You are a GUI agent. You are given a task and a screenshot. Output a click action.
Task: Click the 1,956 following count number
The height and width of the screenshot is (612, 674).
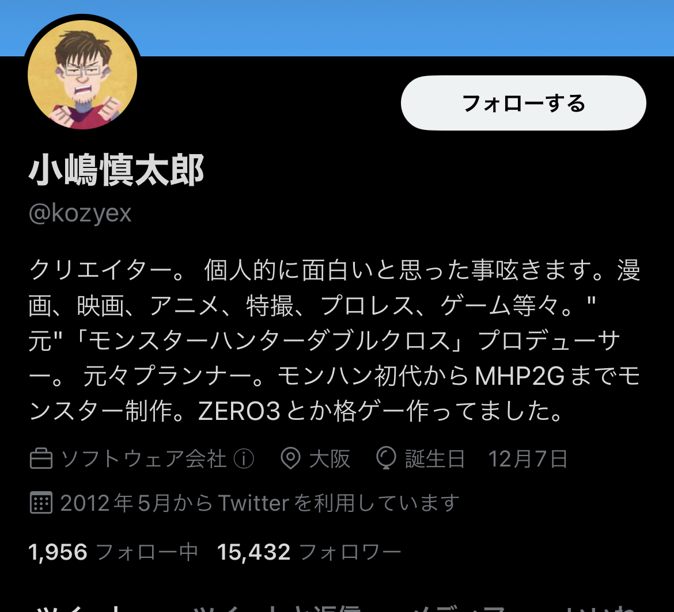tap(58, 552)
